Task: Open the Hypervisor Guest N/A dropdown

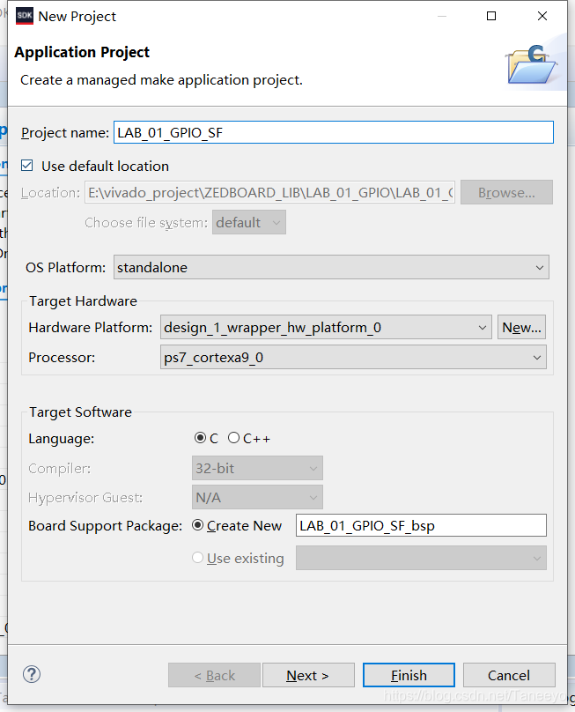Action: pyautogui.click(x=257, y=498)
